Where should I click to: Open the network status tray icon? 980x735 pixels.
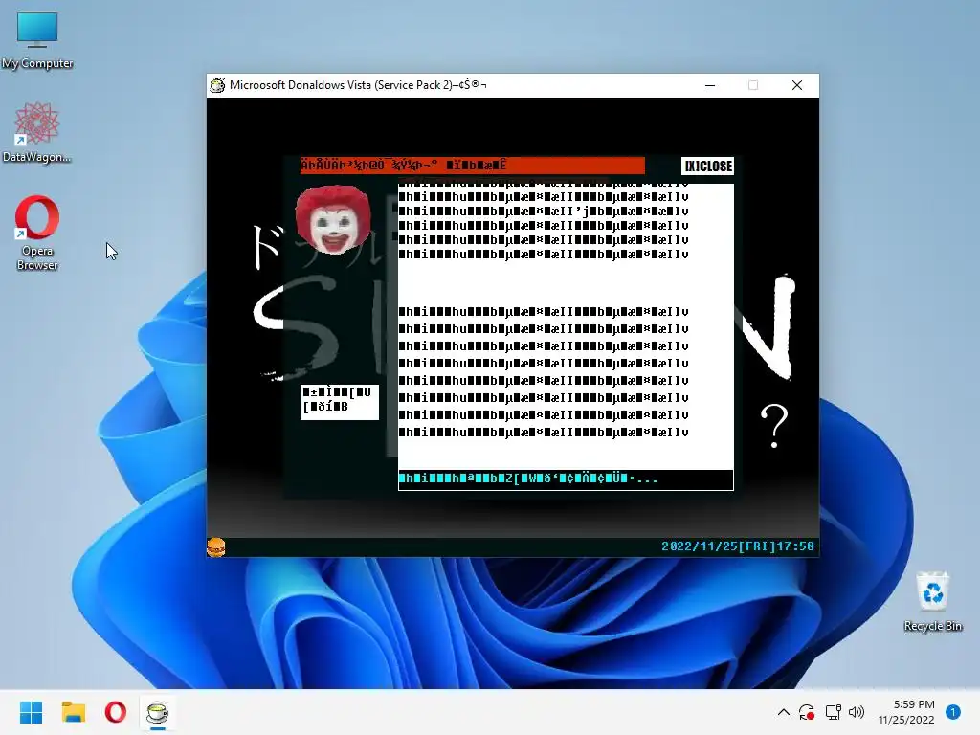(833, 712)
